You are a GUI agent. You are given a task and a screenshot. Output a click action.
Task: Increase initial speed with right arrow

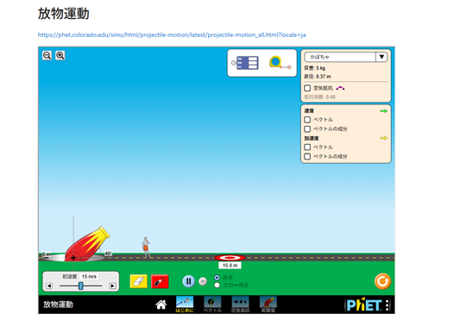pyautogui.click(x=112, y=285)
